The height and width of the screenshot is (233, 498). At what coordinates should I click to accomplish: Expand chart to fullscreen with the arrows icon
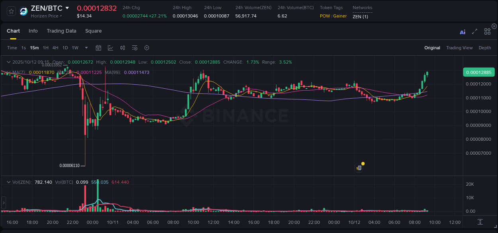474,31
